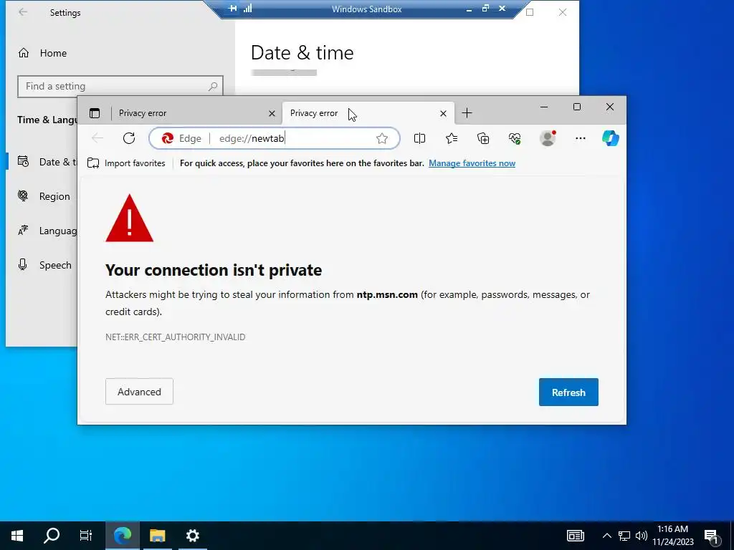
Task: Open the notification center icon
Action: (x=712, y=536)
